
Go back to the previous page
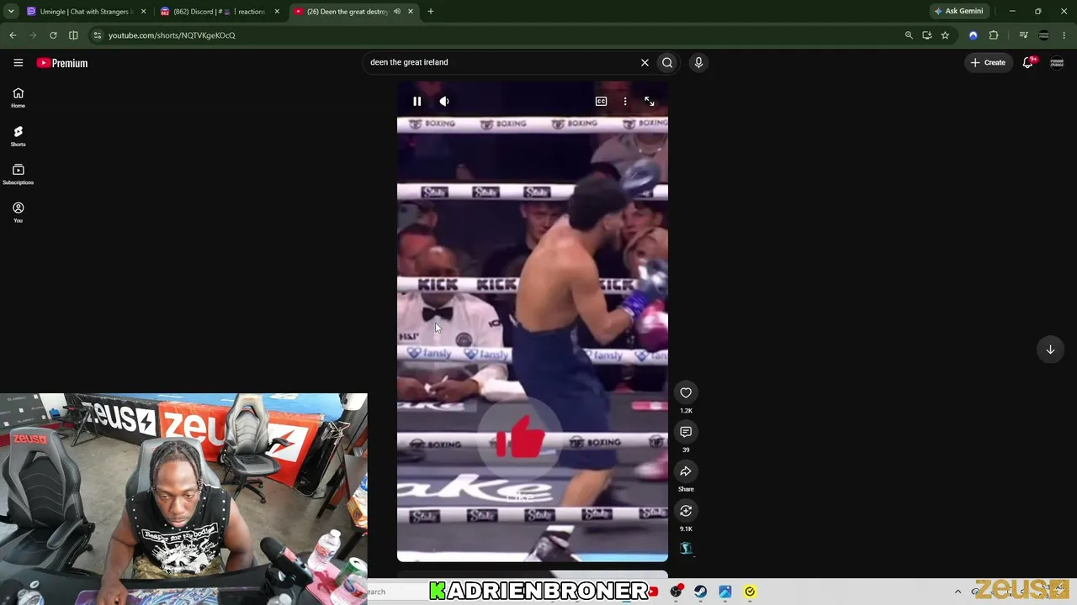(13, 35)
